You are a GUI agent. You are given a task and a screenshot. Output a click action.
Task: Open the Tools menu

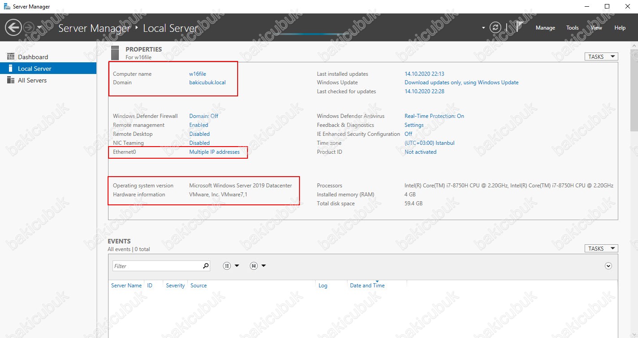pyautogui.click(x=572, y=28)
